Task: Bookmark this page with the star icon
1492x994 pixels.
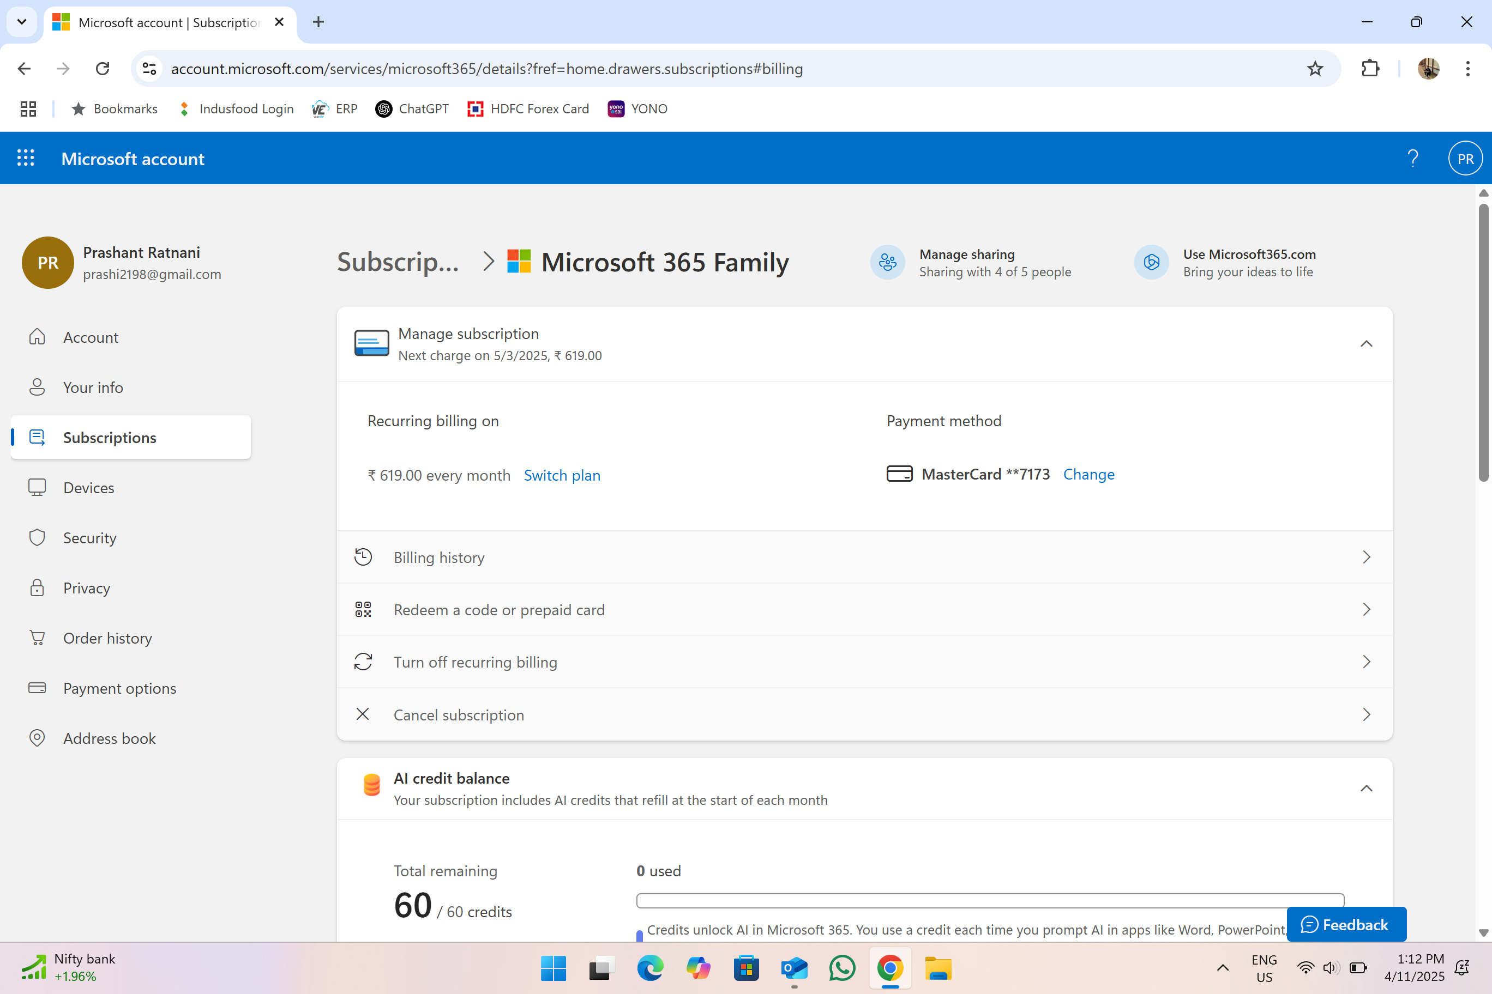Action: pos(1315,69)
